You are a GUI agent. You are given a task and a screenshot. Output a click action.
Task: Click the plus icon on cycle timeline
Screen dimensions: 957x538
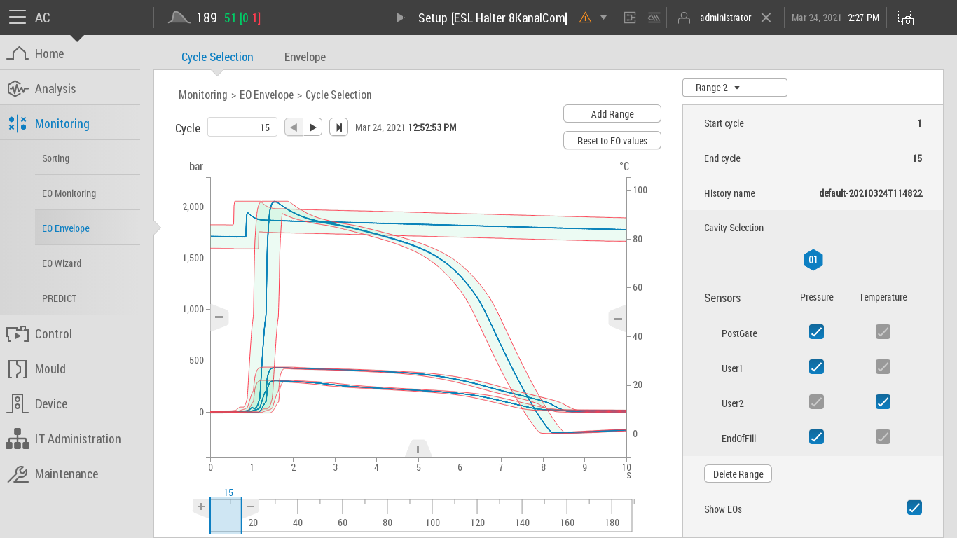pos(201,506)
